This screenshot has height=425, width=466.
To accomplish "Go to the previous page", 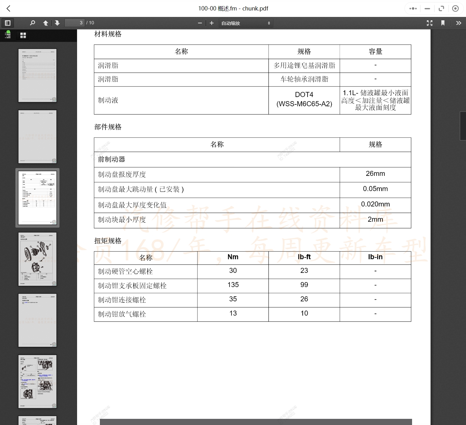I will tap(45, 23).
